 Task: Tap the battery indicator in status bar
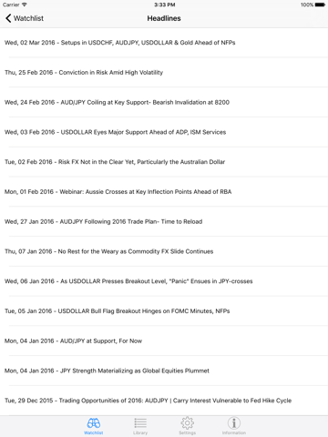click(x=320, y=5)
